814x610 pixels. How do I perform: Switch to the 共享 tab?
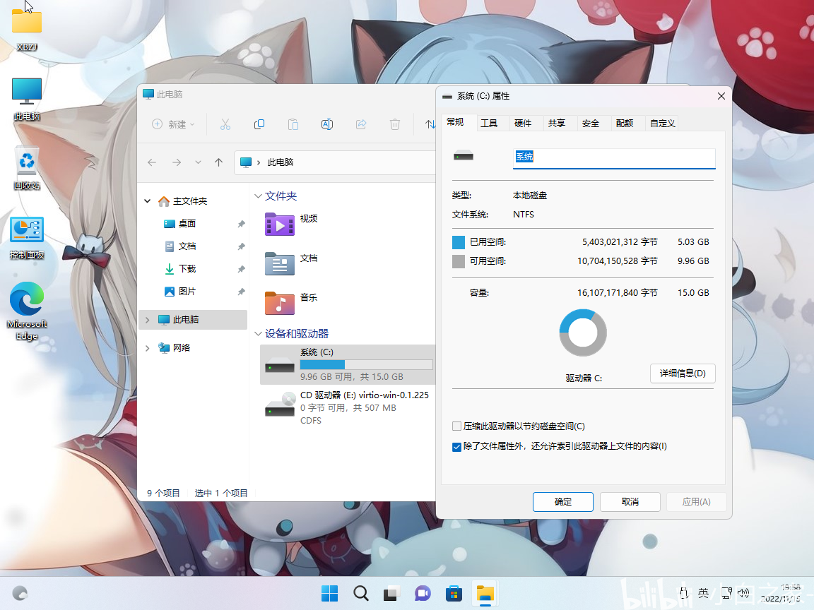[557, 123]
